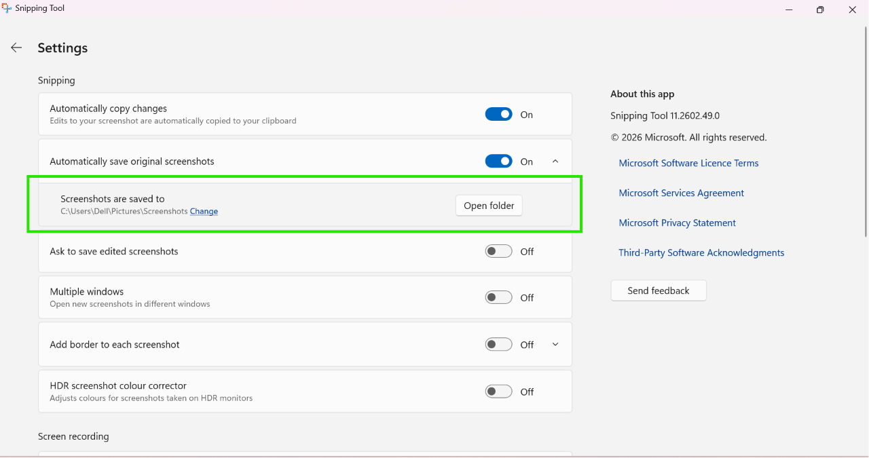Close the Snipping Tool window

coord(853,9)
